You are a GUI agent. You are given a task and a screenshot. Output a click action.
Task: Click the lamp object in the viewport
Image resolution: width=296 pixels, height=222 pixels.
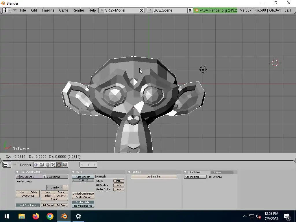(x=203, y=70)
